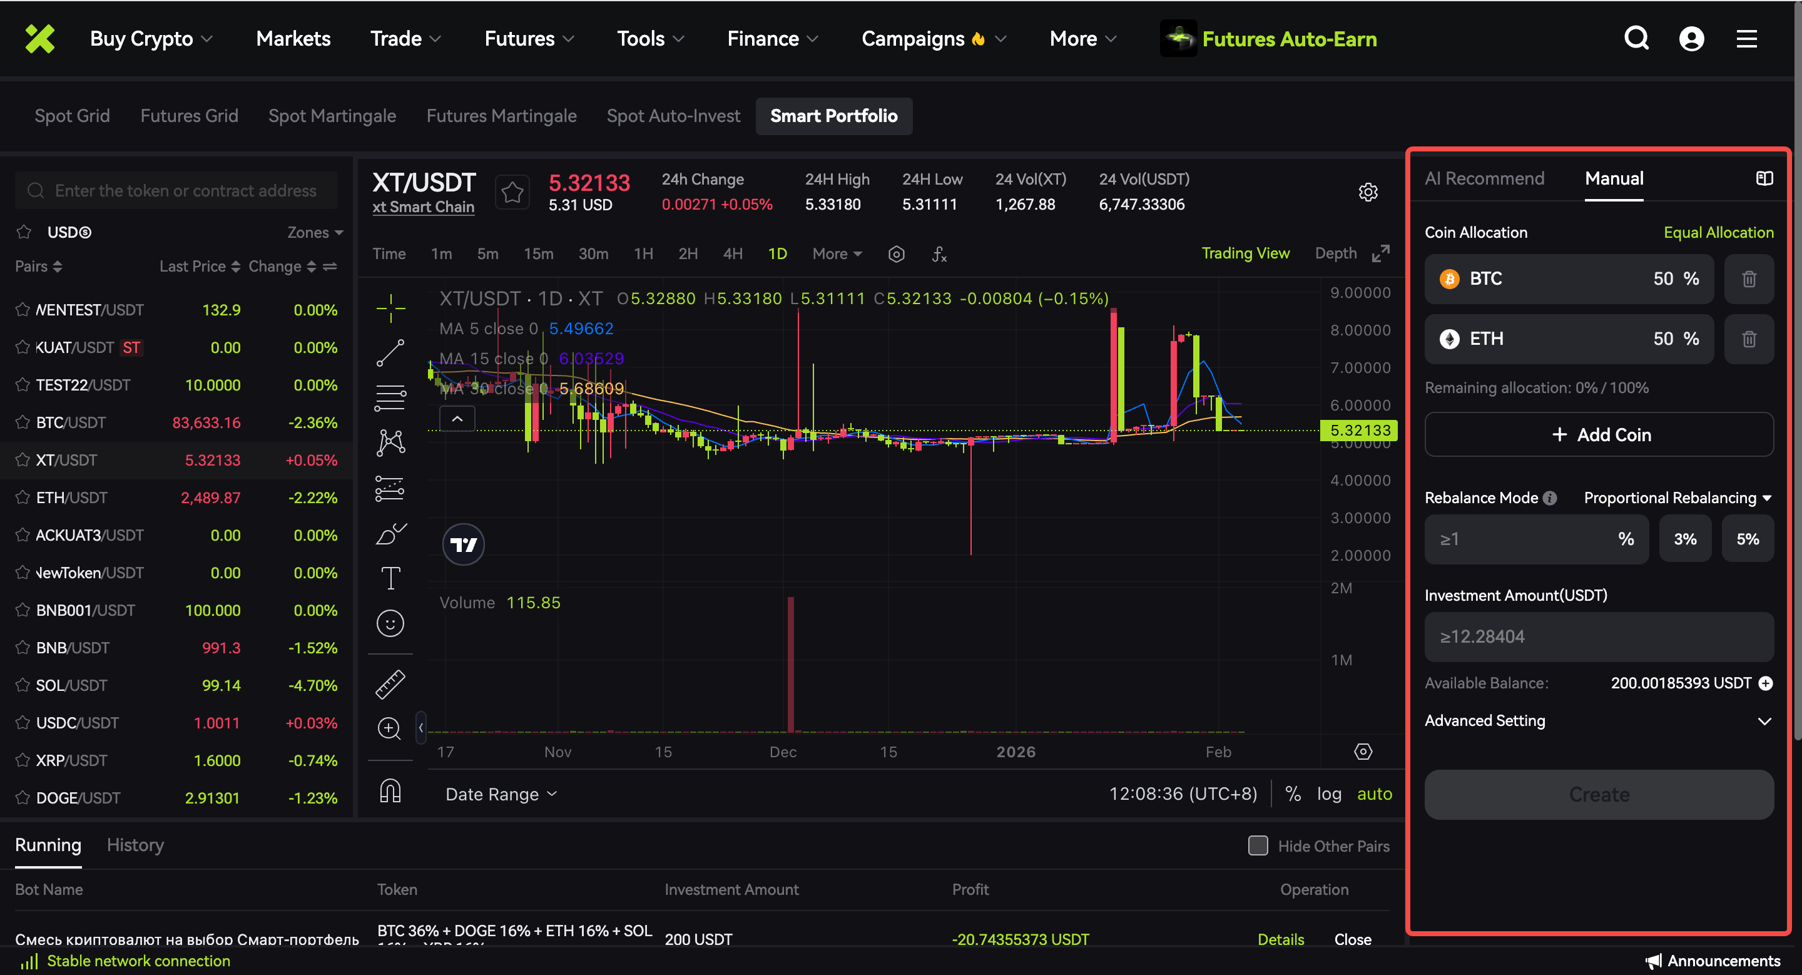The width and height of the screenshot is (1802, 975).
Task: Click the plus icon to add balance
Action: [1766, 683]
